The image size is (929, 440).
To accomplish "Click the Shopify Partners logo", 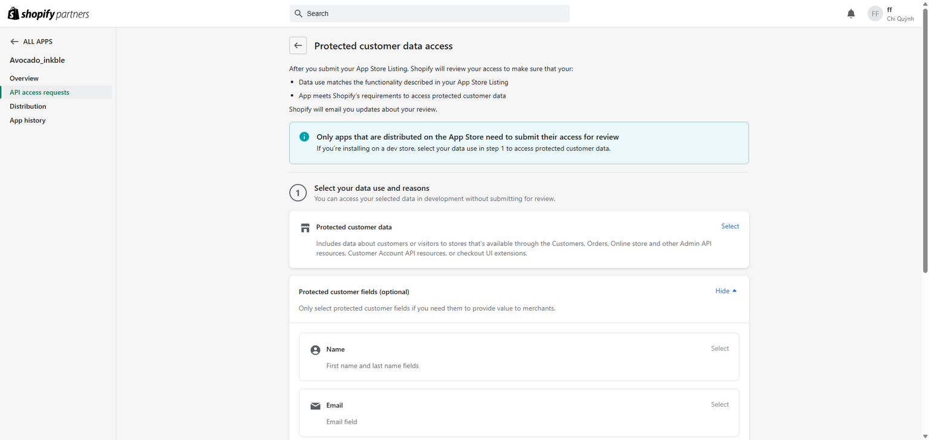I will pyautogui.click(x=48, y=13).
